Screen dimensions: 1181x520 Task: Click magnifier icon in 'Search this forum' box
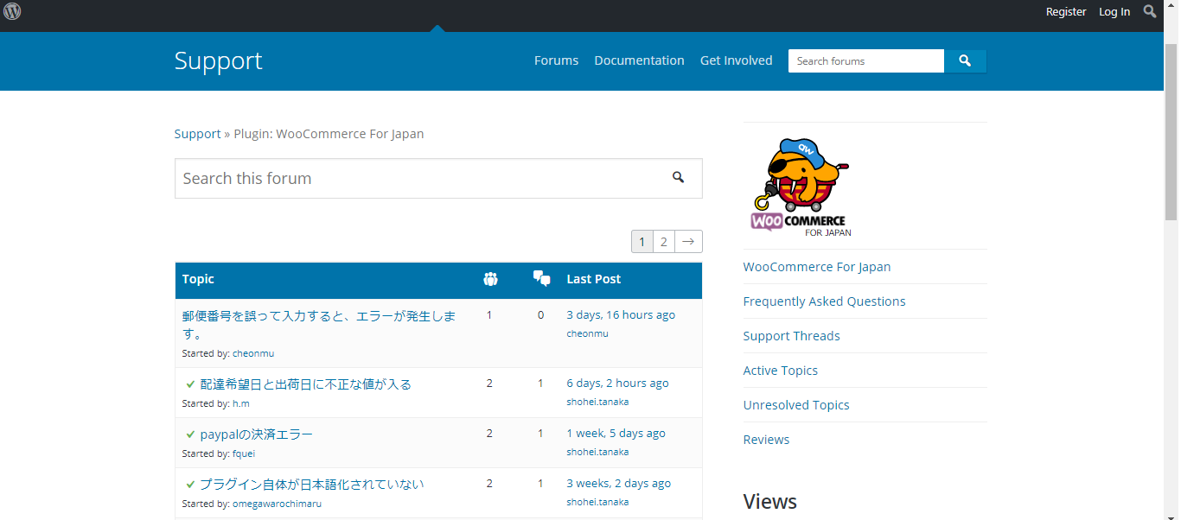tap(678, 178)
